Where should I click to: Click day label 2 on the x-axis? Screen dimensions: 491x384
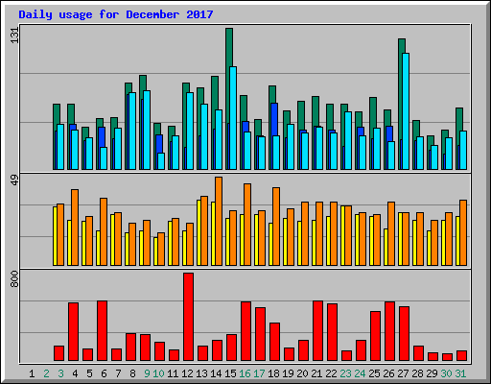(46, 373)
